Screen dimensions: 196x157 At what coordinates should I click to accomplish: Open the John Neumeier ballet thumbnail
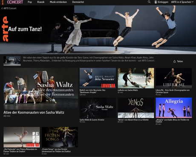pos(98,78)
